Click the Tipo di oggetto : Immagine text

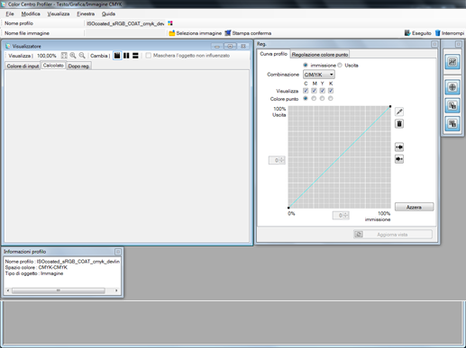34,273
